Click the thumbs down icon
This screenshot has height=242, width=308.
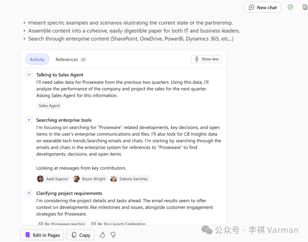113,235
